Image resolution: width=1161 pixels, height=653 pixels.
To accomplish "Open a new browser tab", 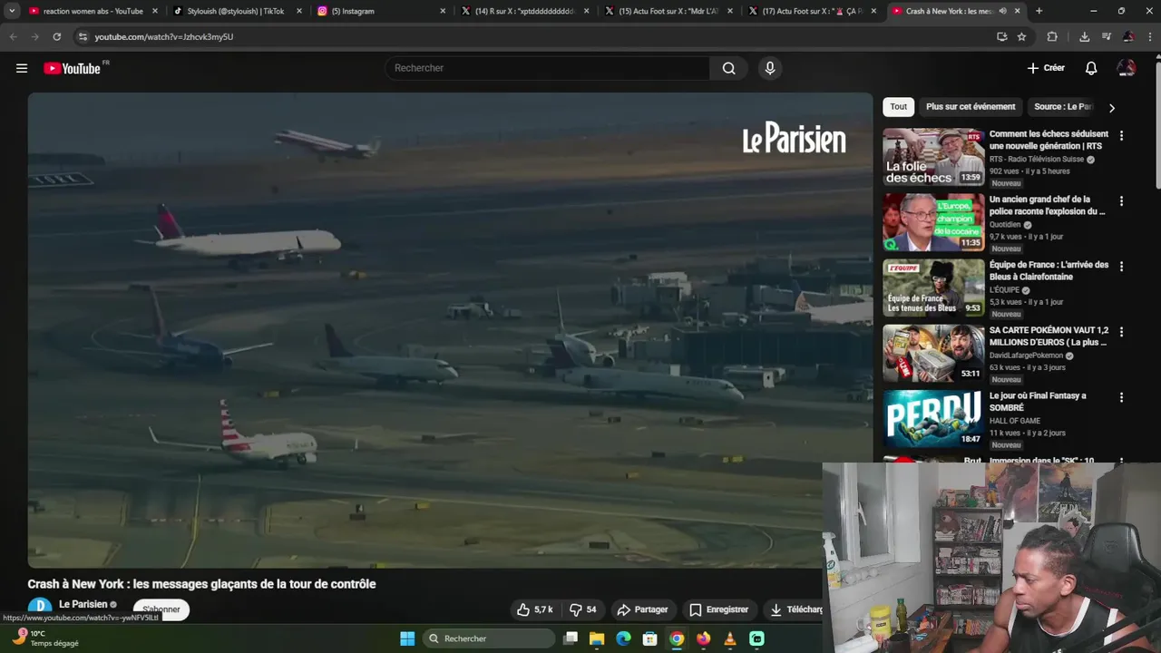I will [x=1039, y=11].
